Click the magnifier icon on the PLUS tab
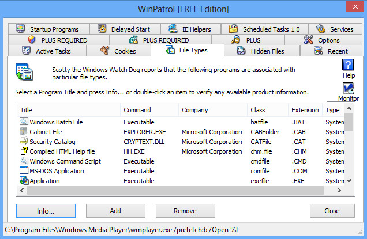The height and width of the screenshot is (239, 367). (235, 40)
